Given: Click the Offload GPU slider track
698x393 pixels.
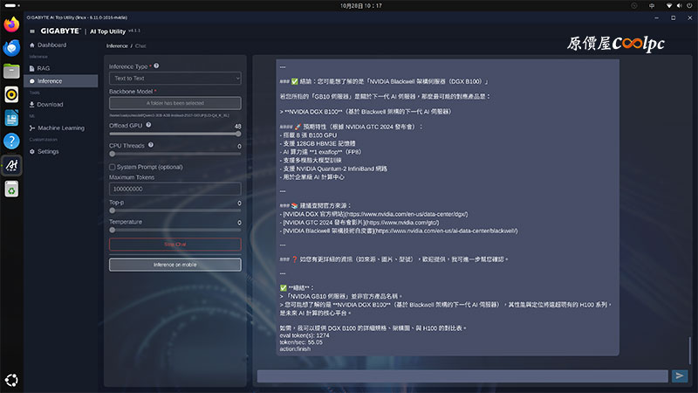Looking at the screenshot, I should (174, 134).
